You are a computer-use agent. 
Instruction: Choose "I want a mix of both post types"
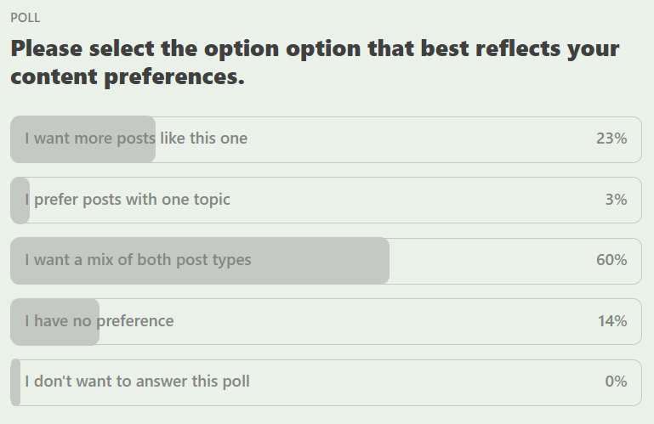326,261
